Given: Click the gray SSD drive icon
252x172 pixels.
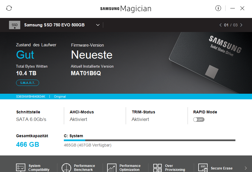Looking at the screenshot, I should click(15, 25).
